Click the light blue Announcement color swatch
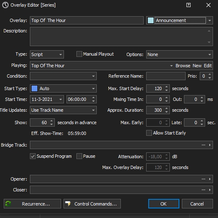This screenshot has height=218, width=218. pos(151,20)
